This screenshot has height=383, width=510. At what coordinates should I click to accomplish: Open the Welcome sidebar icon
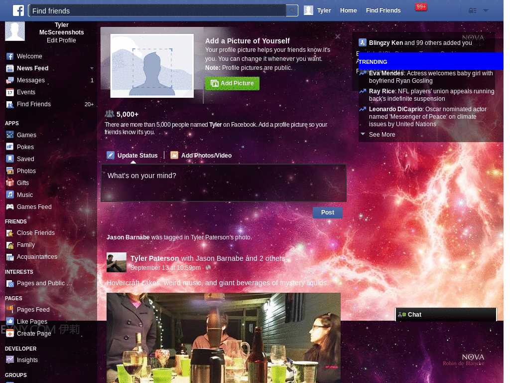(x=10, y=56)
